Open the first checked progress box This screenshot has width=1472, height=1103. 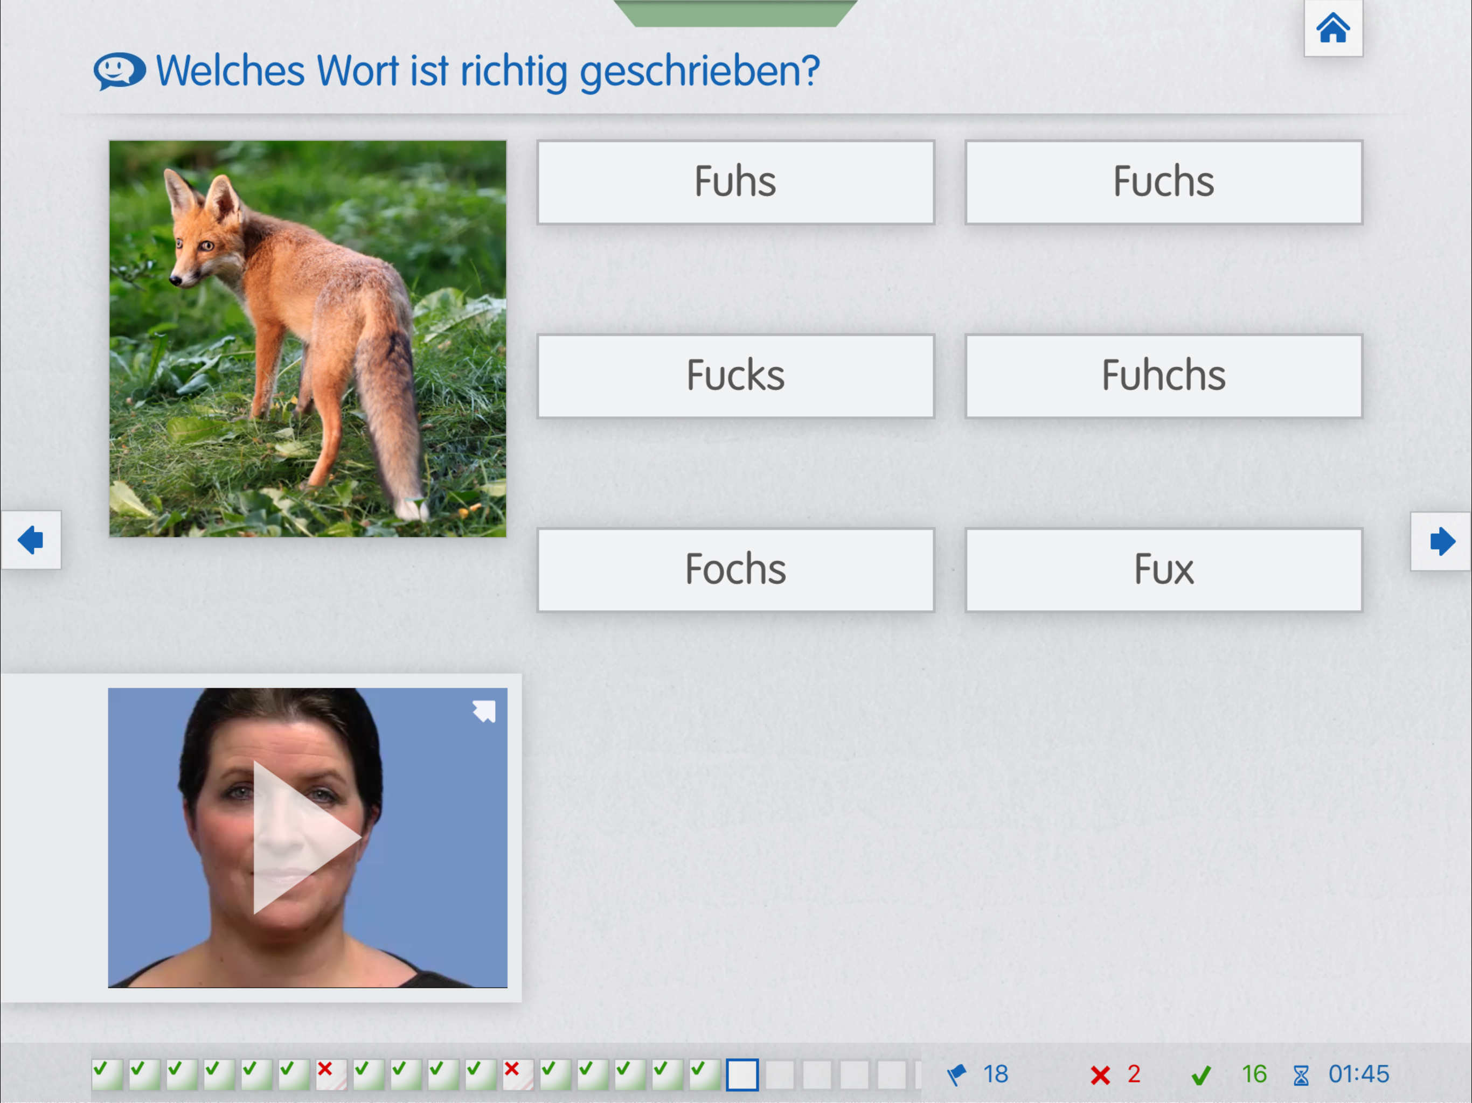(x=107, y=1074)
